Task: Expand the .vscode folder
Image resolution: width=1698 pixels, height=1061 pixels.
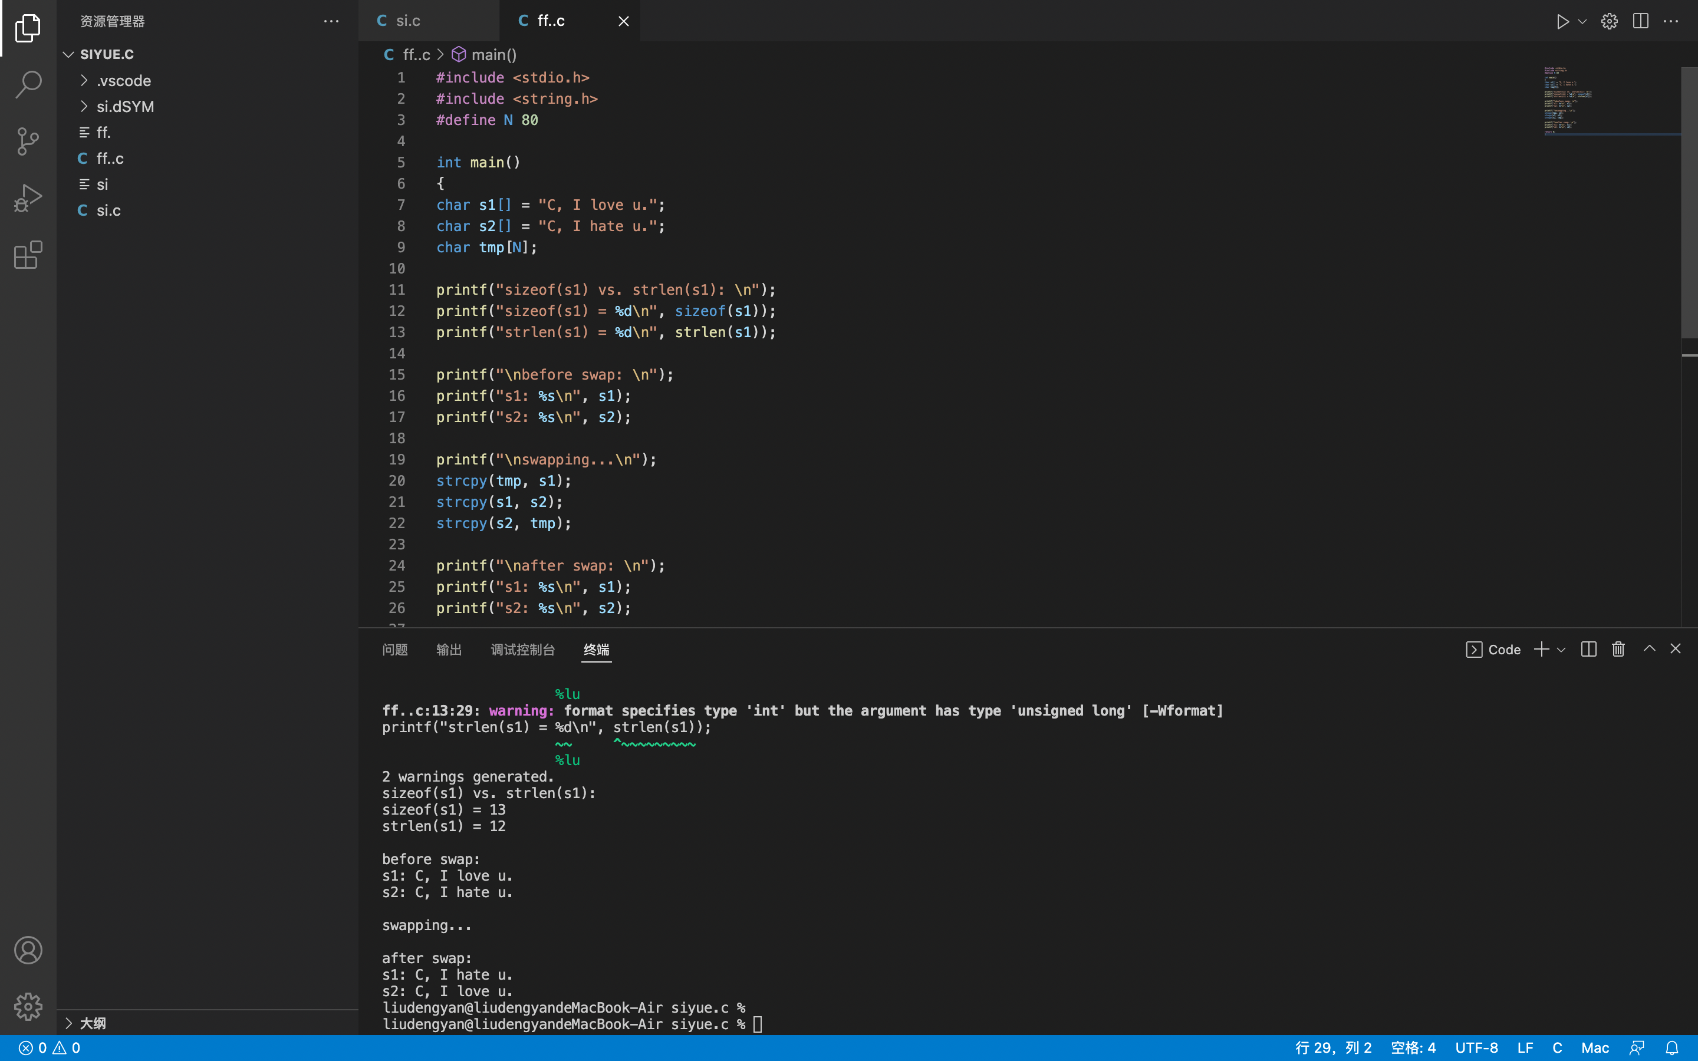Action: pyautogui.click(x=123, y=81)
